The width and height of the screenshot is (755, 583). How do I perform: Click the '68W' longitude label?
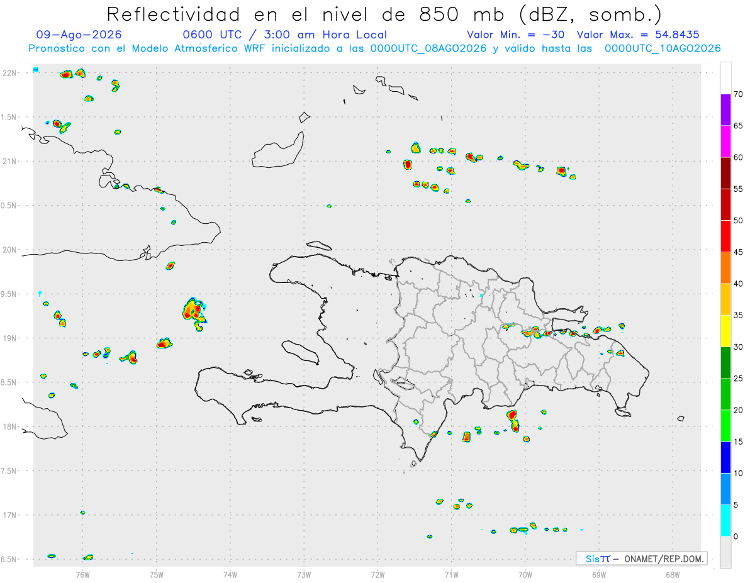tap(673, 574)
